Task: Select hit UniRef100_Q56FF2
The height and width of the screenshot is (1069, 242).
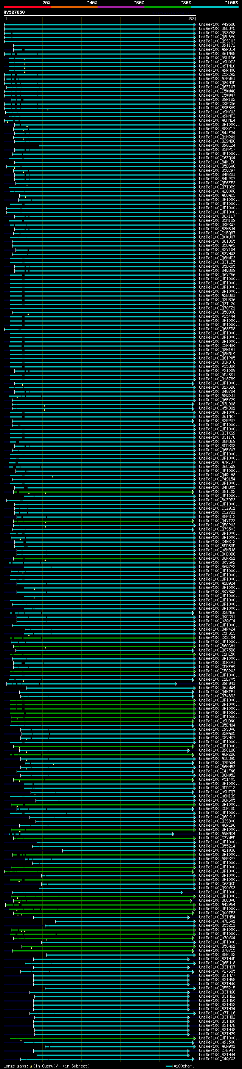Action: click(217, 183)
